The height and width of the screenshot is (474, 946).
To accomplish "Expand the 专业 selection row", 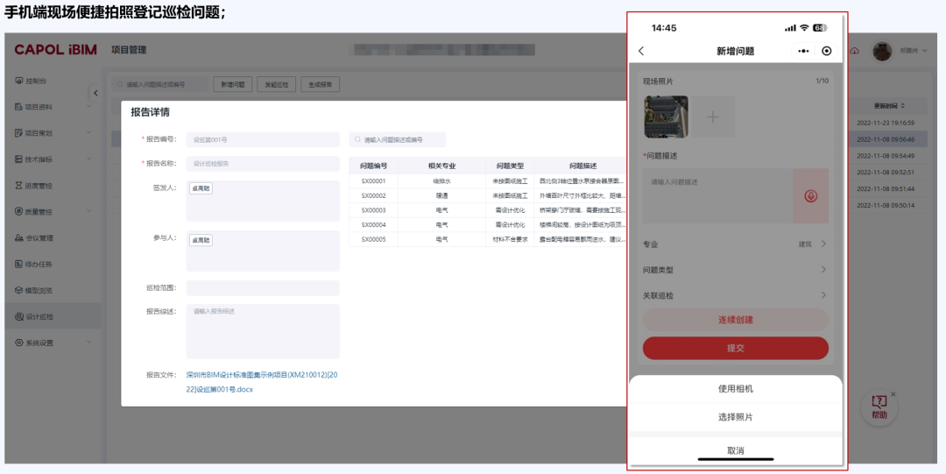I will pos(736,244).
